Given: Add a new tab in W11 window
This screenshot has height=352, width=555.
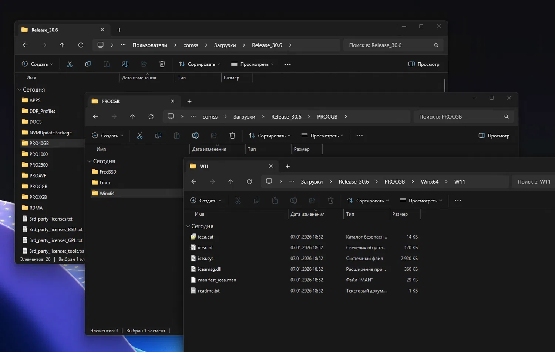Looking at the screenshot, I should coord(287,167).
